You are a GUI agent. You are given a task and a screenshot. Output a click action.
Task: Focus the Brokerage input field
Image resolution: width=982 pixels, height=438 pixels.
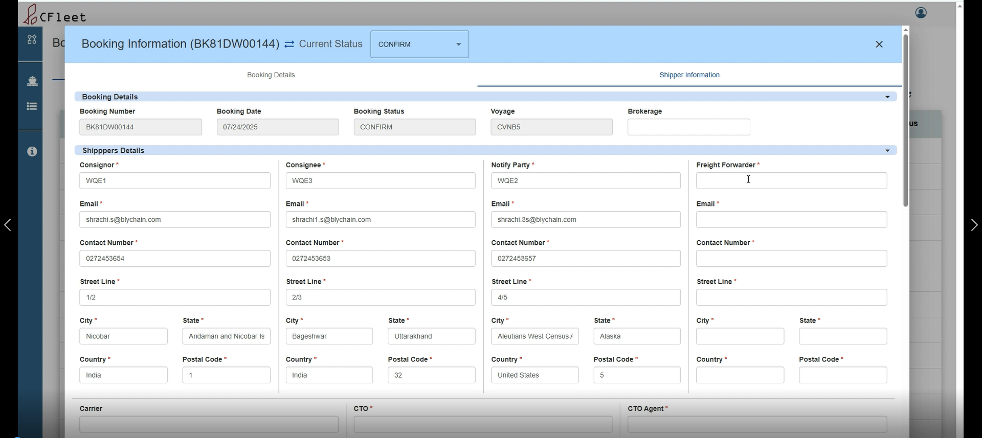(688, 127)
